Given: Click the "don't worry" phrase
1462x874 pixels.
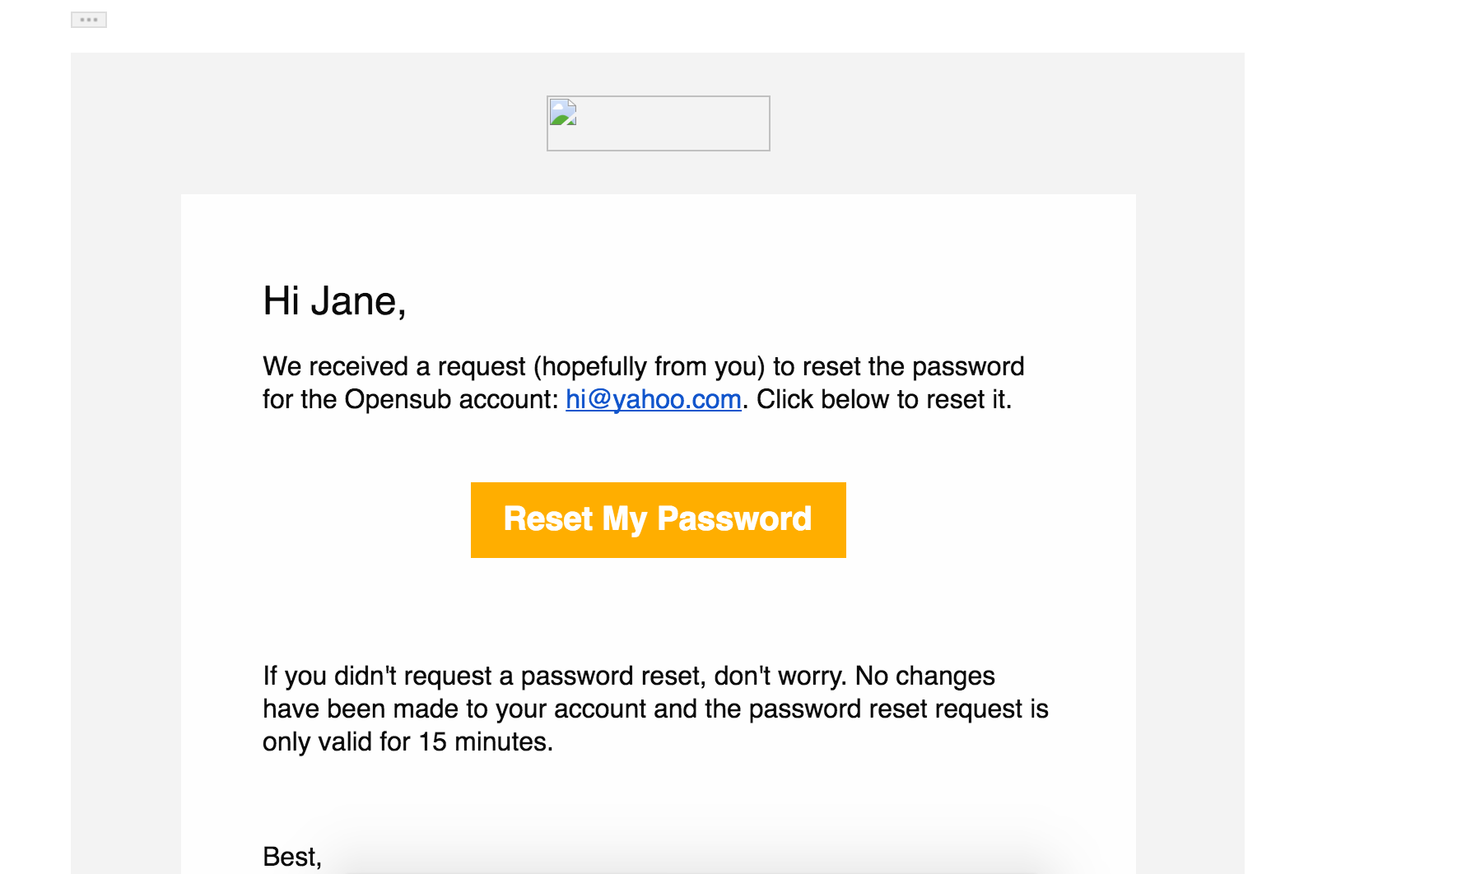Looking at the screenshot, I should (780, 676).
